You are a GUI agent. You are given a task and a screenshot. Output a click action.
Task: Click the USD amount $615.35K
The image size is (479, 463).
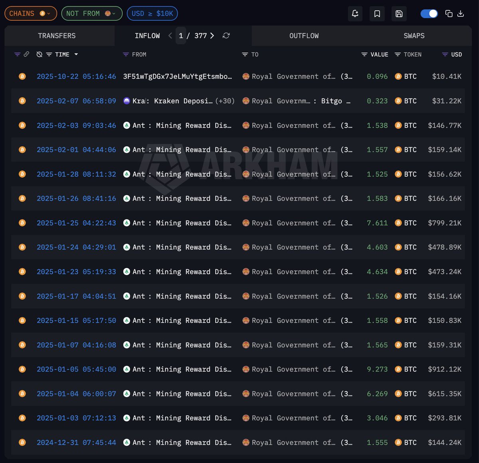(445, 394)
